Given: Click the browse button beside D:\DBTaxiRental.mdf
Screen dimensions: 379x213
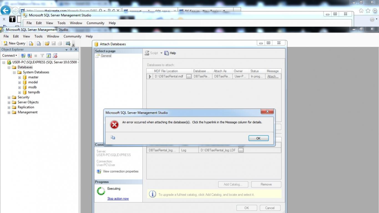Looking at the screenshot, I should pos(189,77).
